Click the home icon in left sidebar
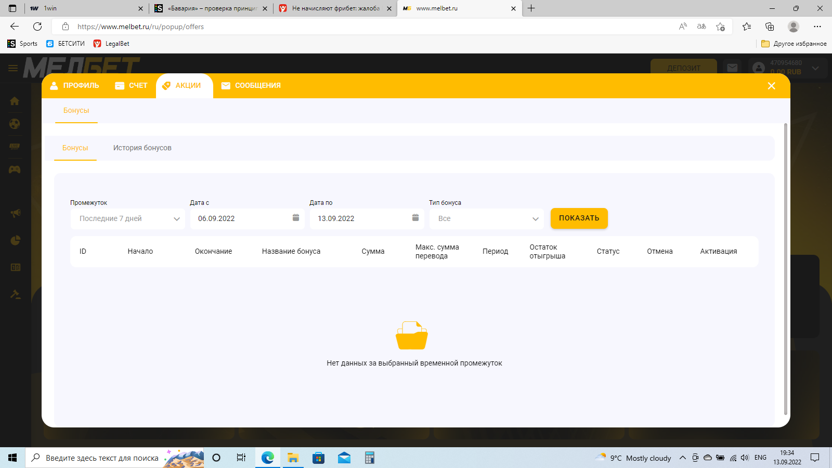Screen dimensions: 832x468 [x=15, y=101]
